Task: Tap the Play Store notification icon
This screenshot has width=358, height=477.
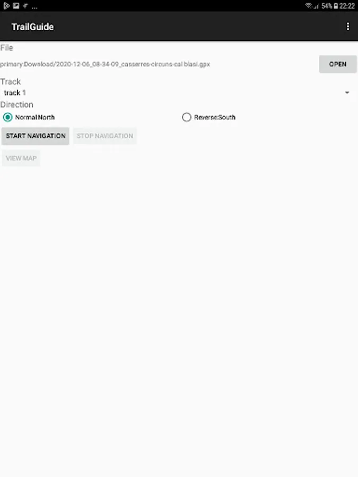Action: point(6,6)
